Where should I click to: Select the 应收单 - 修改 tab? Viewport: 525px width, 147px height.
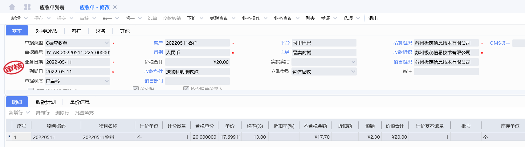click(95, 7)
